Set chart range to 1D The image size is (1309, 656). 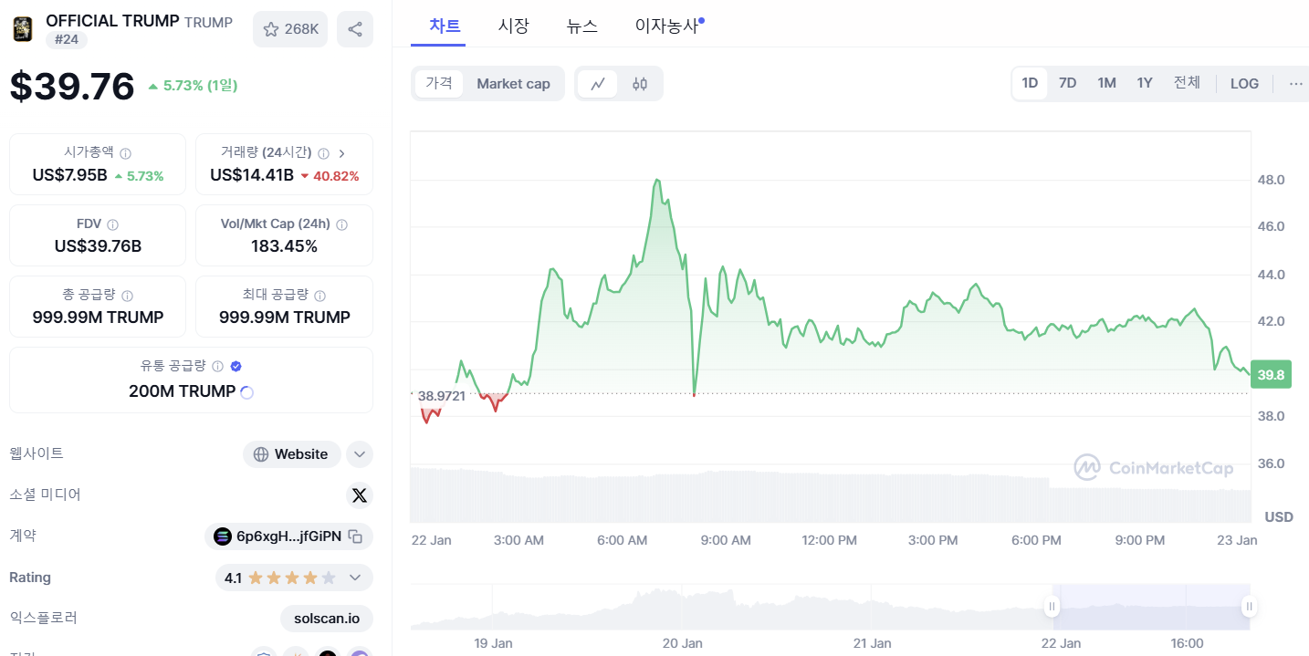pyautogui.click(x=1030, y=83)
